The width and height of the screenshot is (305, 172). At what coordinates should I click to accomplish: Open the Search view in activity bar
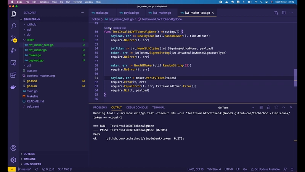tap(13, 26)
